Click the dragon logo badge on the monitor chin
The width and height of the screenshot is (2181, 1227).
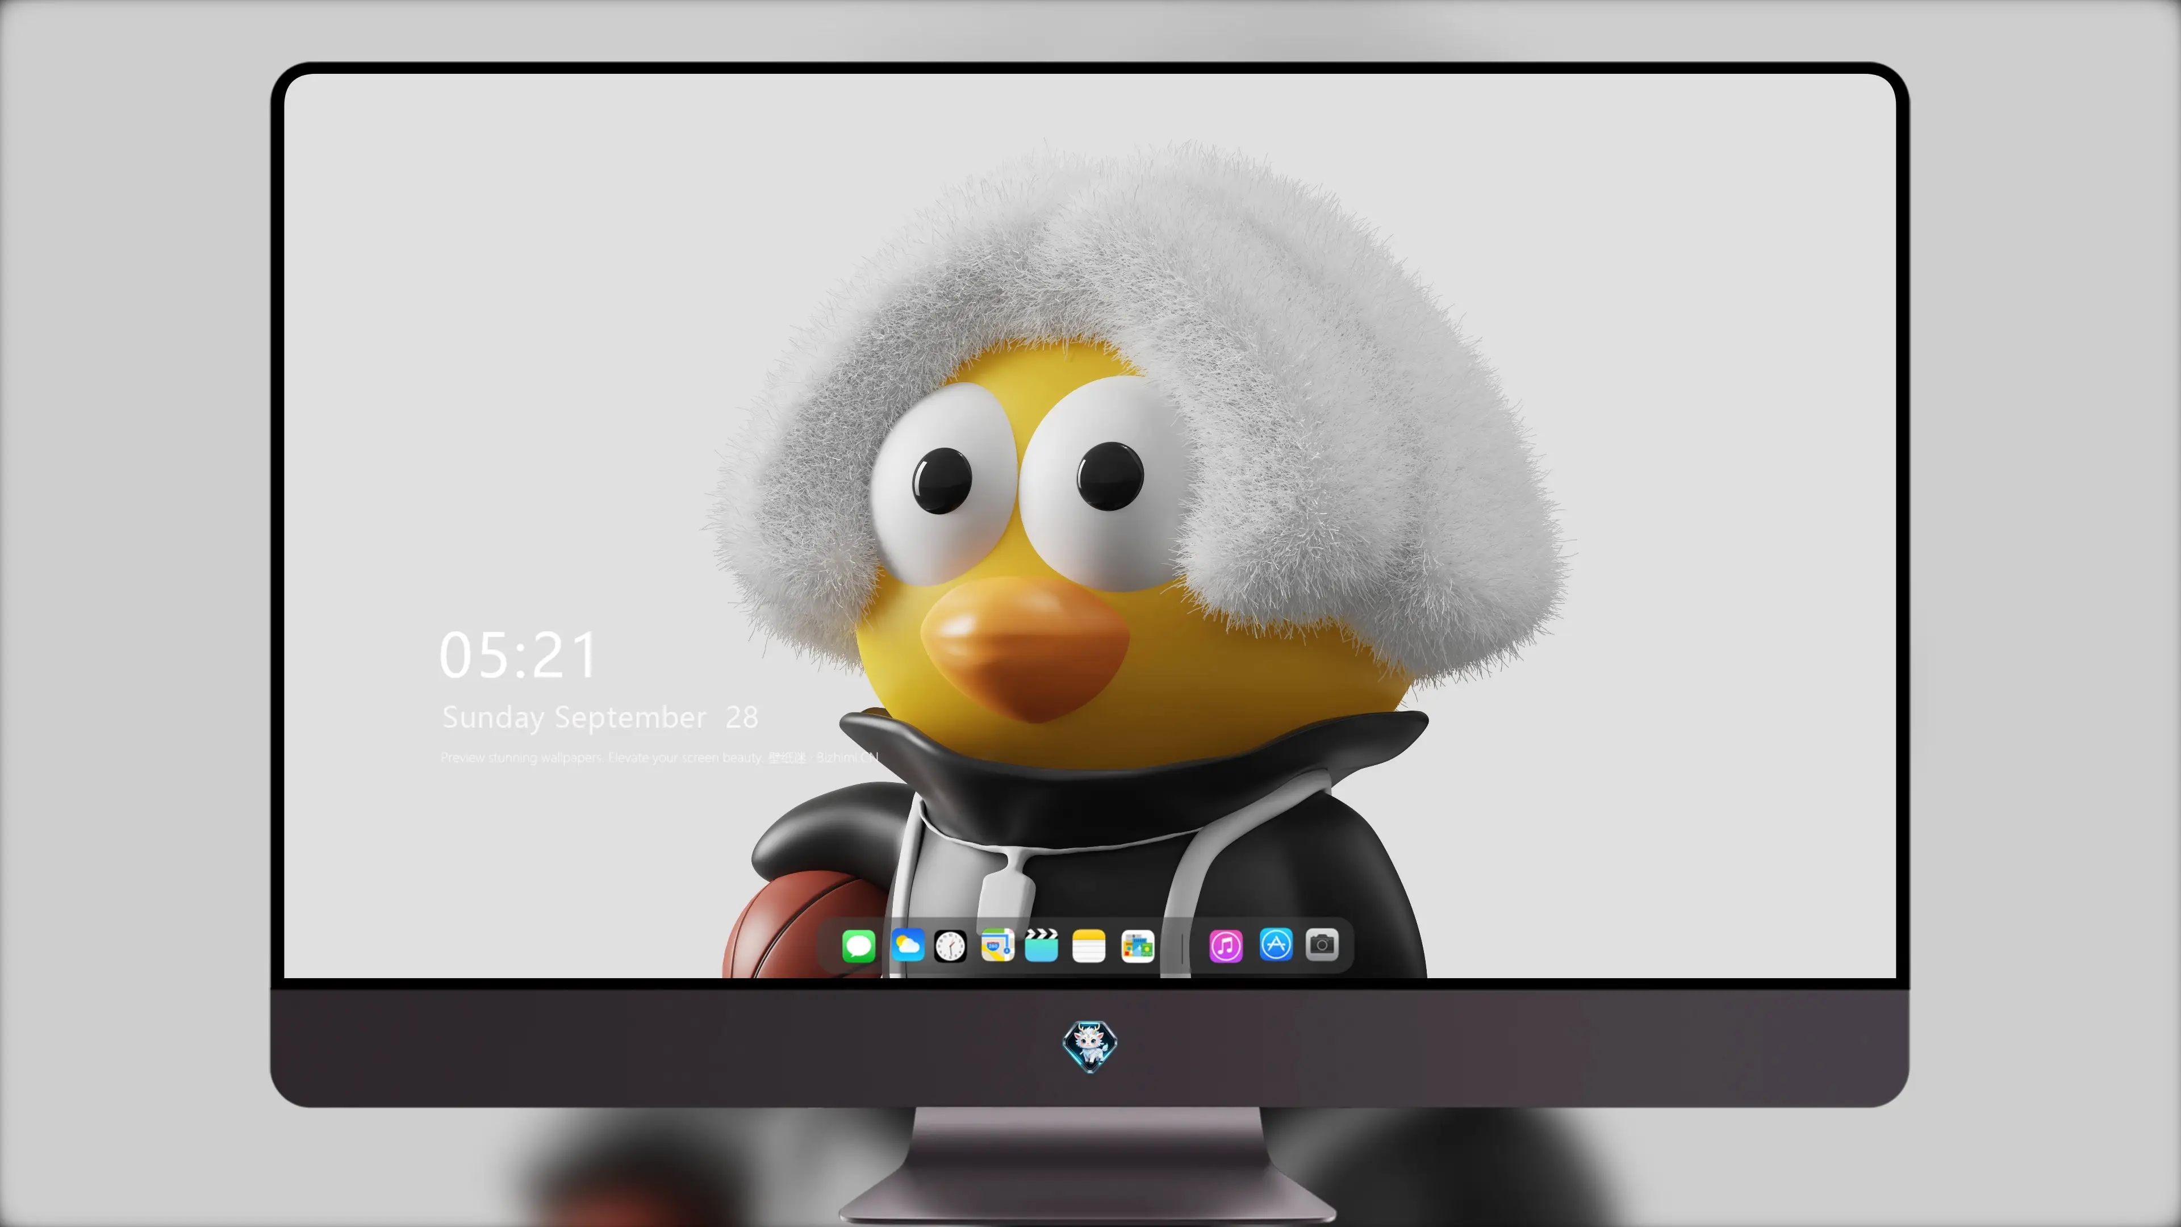(1090, 1046)
